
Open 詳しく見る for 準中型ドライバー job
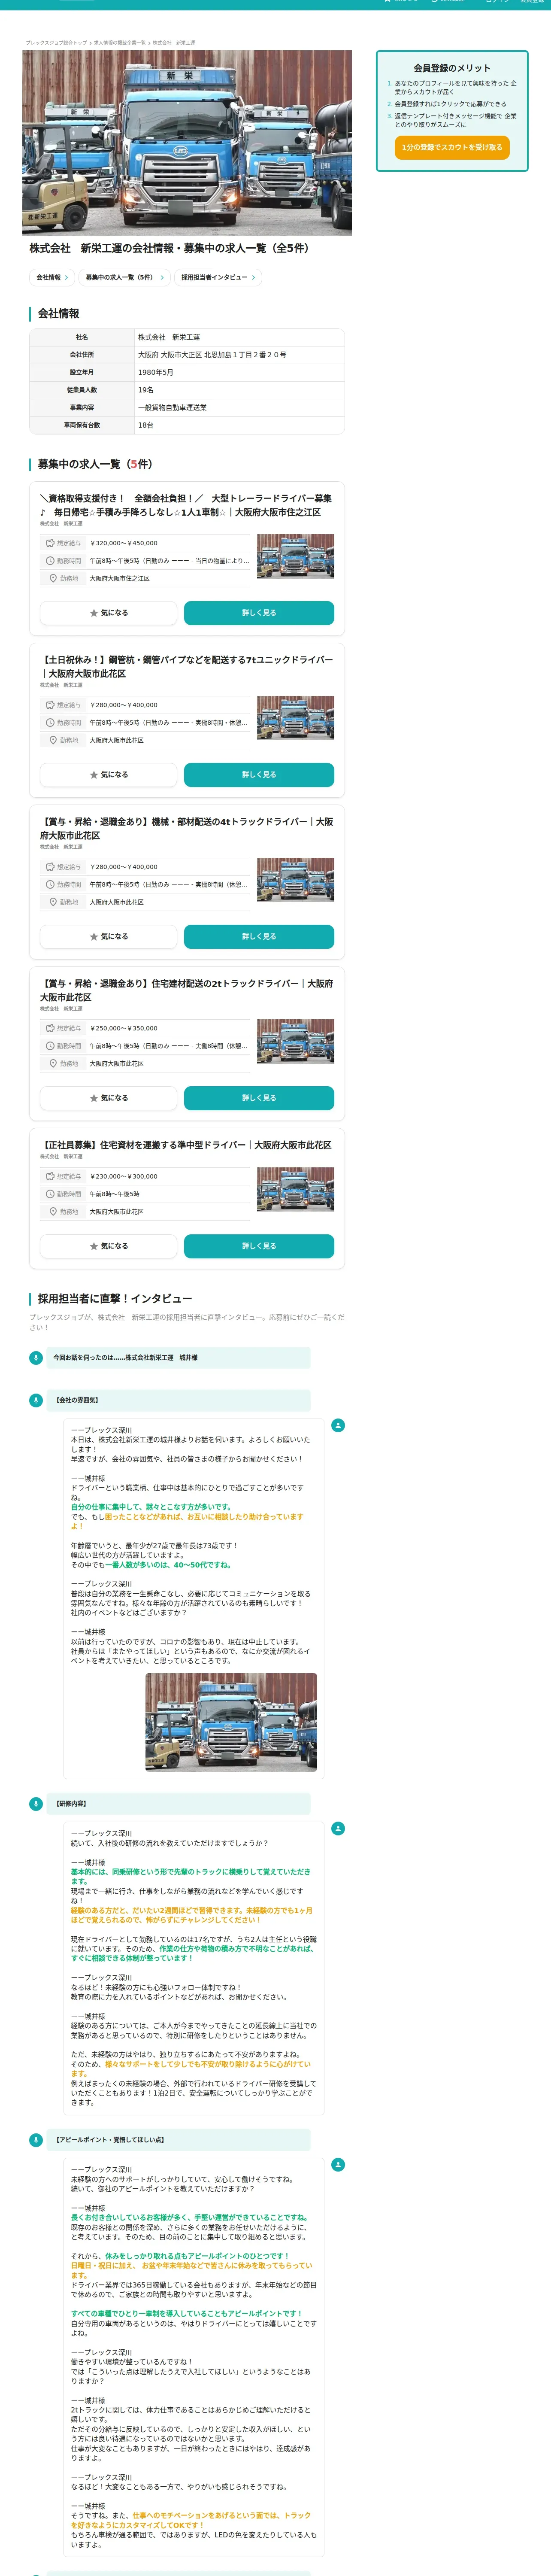tap(259, 1246)
